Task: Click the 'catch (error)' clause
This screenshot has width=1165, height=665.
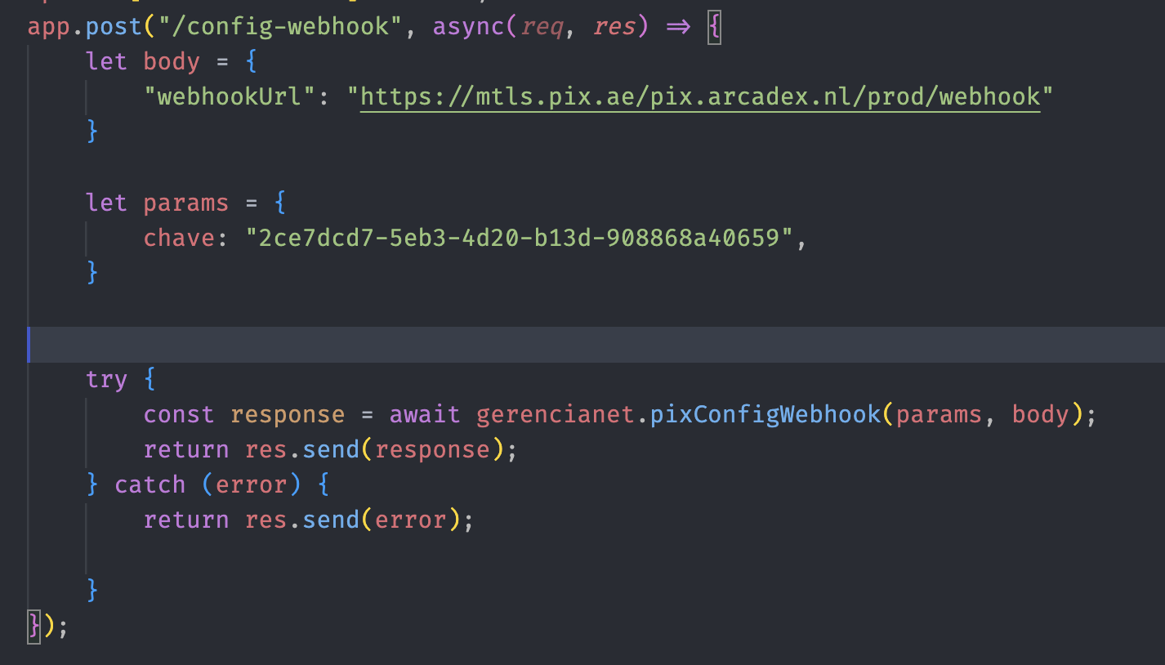Action: point(208,484)
